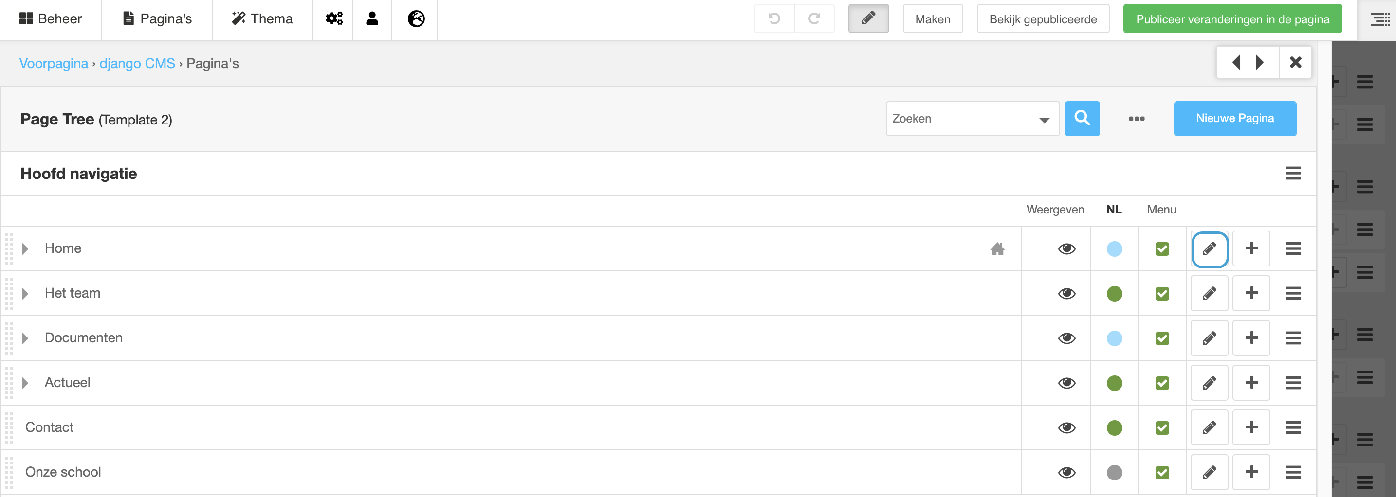Click the Nieuwe Pagina button
Image resolution: width=1396 pixels, height=497 pixels.
click(1234, 119)
